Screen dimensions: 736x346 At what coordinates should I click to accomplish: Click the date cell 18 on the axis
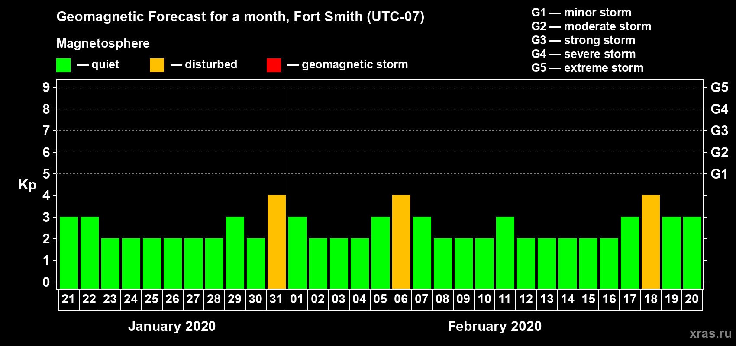[650, 299]
